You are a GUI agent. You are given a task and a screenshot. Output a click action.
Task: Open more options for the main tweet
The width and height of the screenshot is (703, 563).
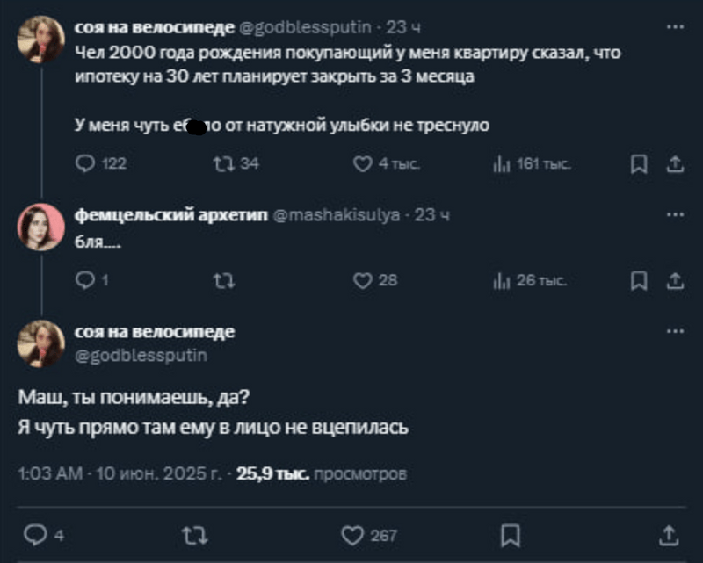[675, 331]
